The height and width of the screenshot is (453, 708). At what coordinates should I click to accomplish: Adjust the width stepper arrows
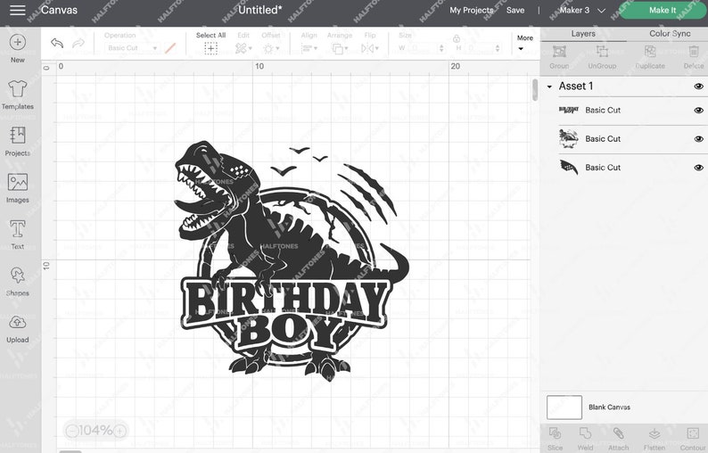(x=441, y=48)
